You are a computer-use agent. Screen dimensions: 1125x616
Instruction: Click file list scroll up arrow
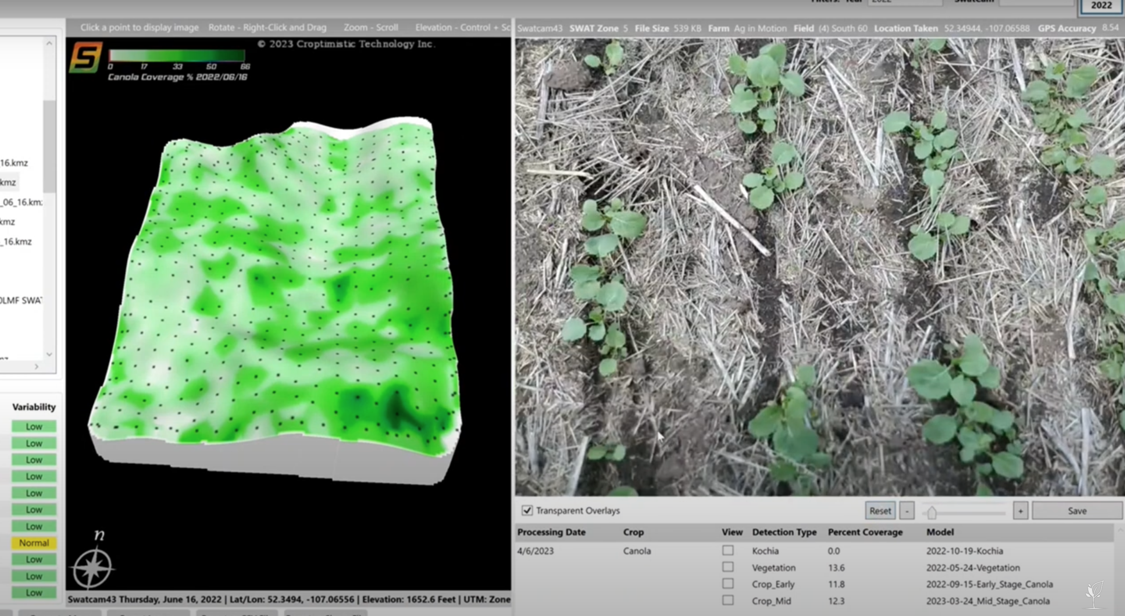pos(50,43)
